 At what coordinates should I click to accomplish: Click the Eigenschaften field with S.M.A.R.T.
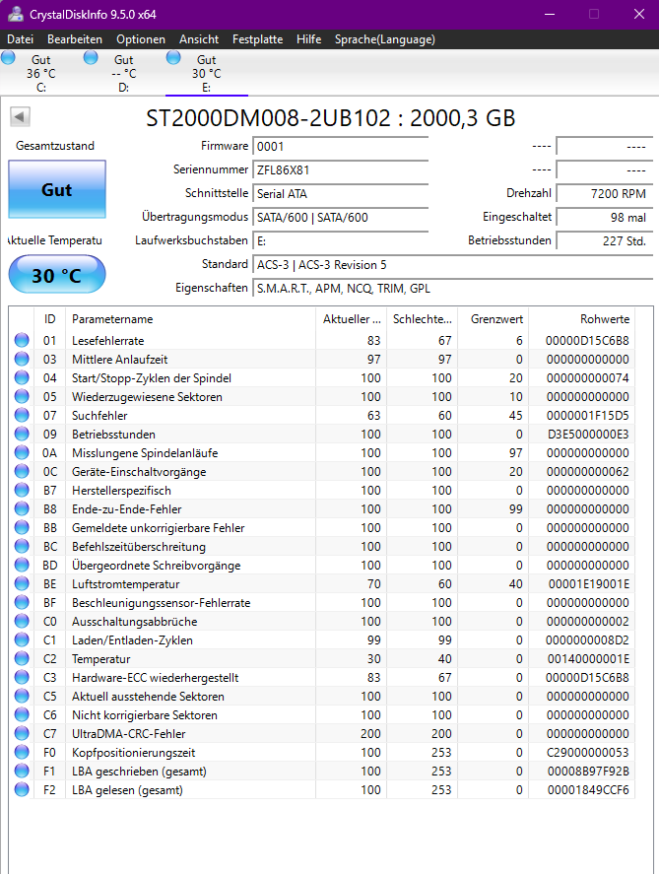coord(452,288)
